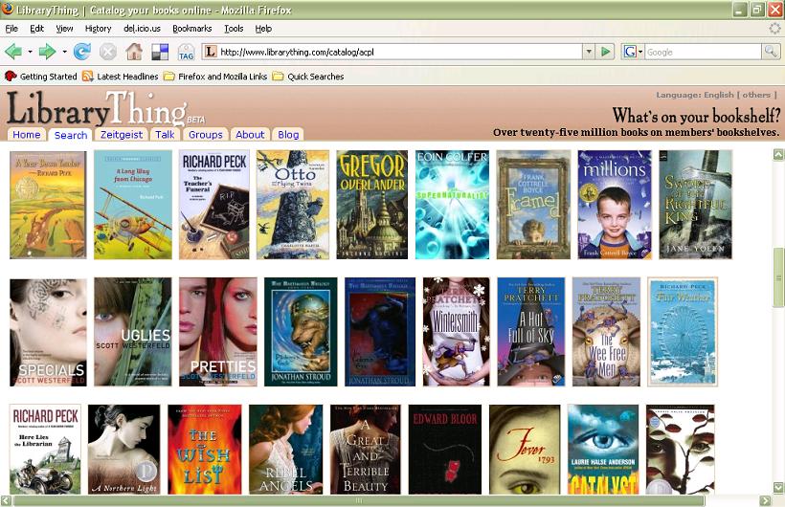The image size is (785, 507).
Task: Click the vertical scrollbar down arrow
Action: pyautogui.click(x=778, y=487)
